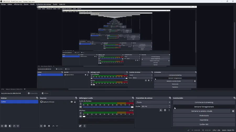236x132 pixels.
Task: Undock the Mélangeur audio panel
Action: pyautogui.click(x=133, y=98)
